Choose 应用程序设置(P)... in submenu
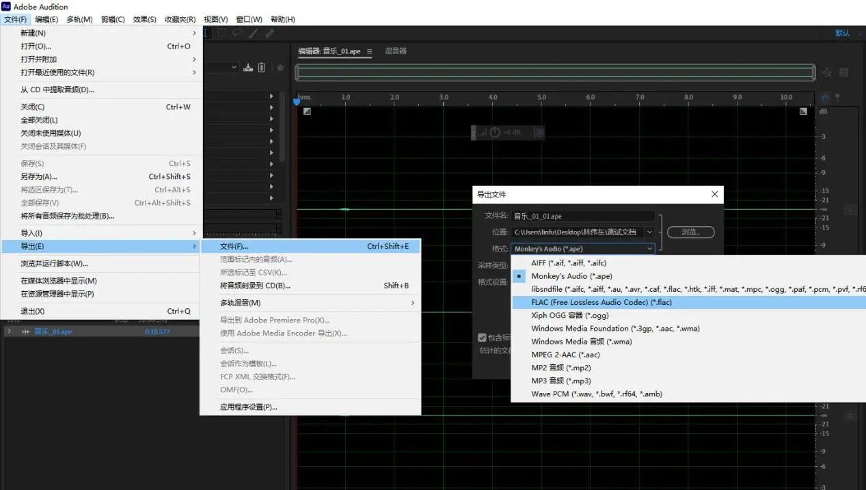Viewport: 866px width, 490px height. click(x=310, y=407)
